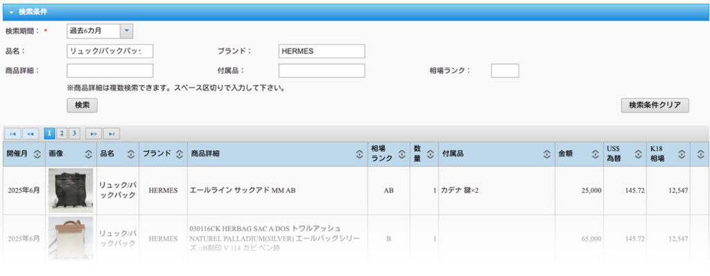710x276 pixels.
Task: Go to the previous results page
Action: pos(31,134)
